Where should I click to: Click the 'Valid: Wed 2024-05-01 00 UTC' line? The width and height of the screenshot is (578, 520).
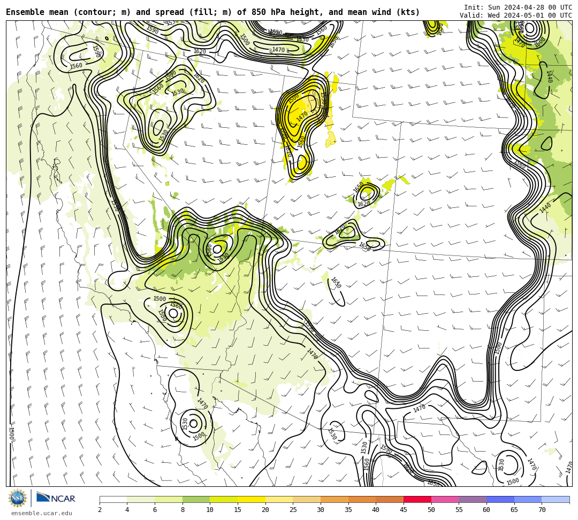516,15
